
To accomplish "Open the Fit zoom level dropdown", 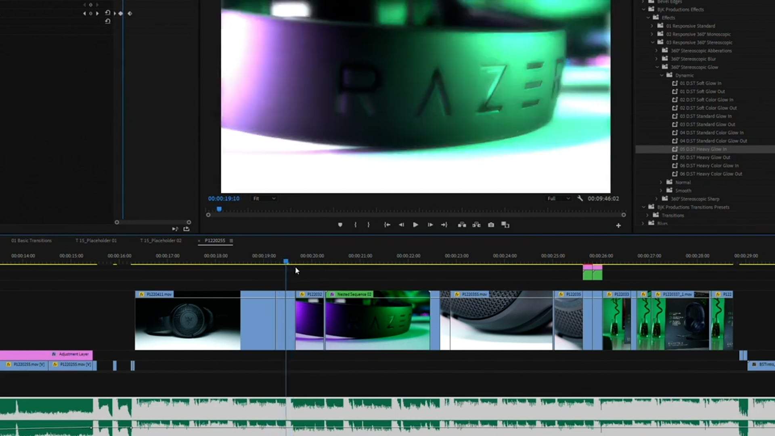I will click(264, 199).
